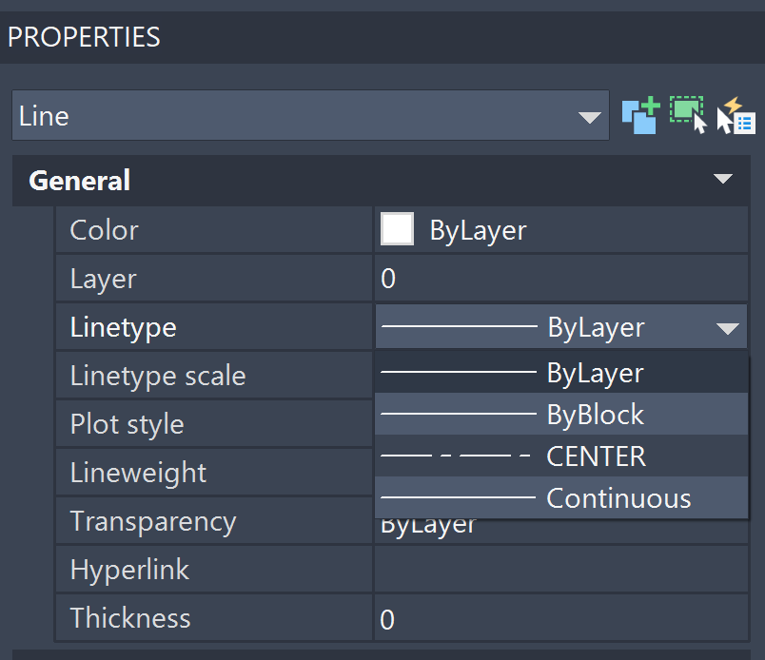Toggle the PICKADD value icon
Screen dimensions: 765x660
[640, 115]
